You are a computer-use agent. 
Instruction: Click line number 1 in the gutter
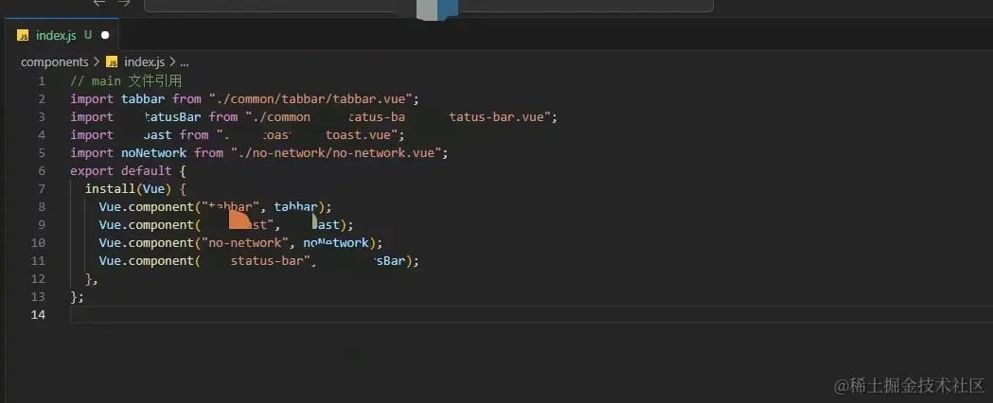[x=42, y=81]
